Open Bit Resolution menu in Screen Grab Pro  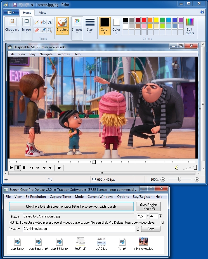pos(36,197)
